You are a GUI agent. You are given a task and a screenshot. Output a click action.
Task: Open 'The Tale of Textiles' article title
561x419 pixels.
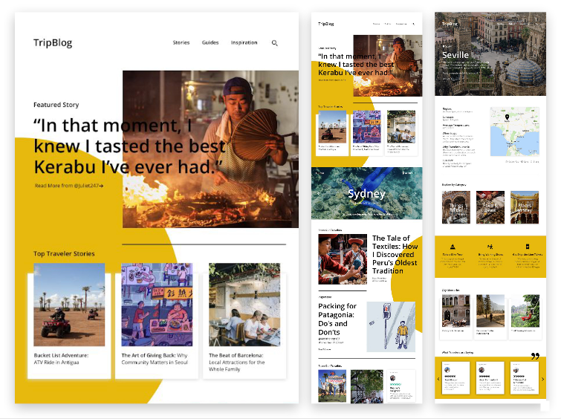coord(395,254)
